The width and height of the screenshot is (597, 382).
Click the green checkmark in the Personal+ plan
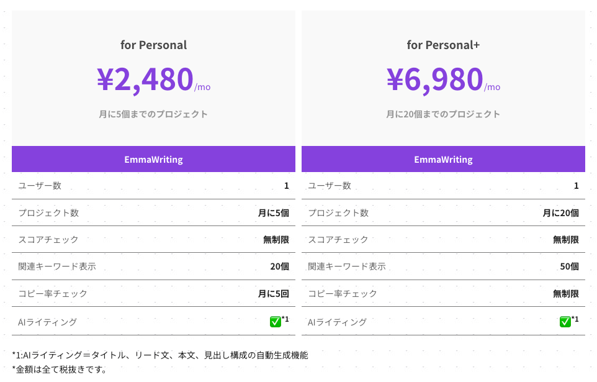pyautogui.click(x=565, y=322)
